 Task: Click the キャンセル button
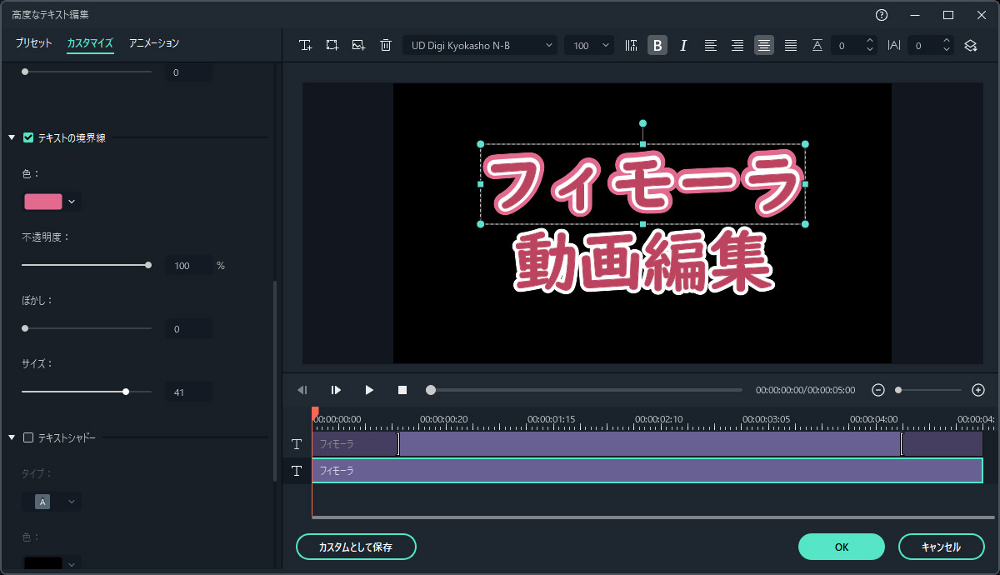(941, 547)
